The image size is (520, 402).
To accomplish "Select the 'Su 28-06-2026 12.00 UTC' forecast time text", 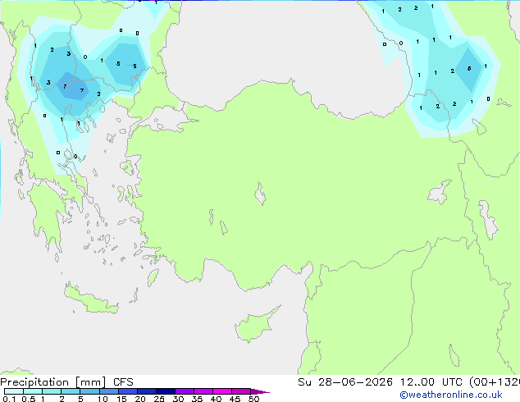I will click(380, 382).
